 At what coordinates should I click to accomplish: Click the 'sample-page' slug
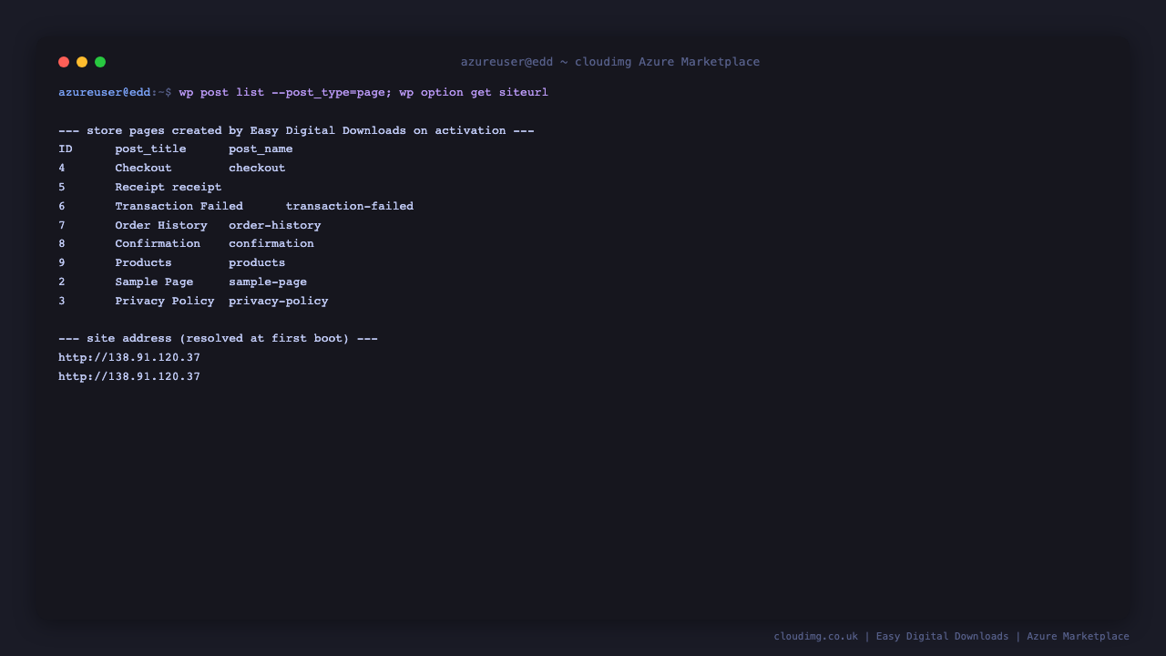click(x=268, y=282)
